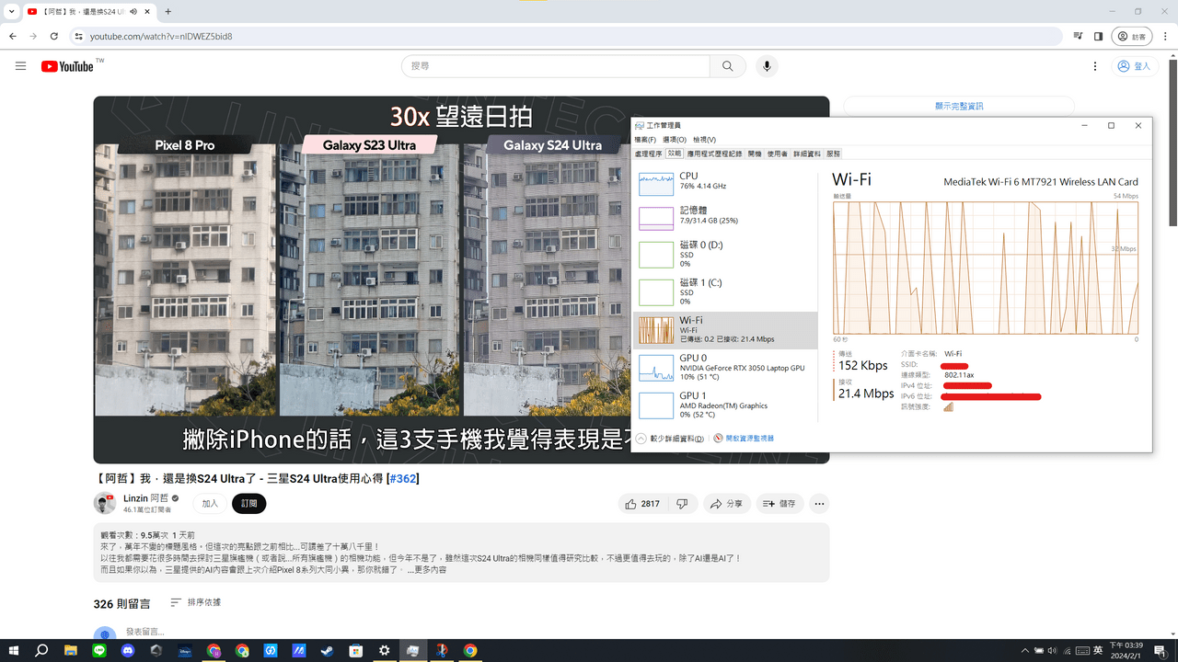Focus the YouTube search box
This screenshot has height=662, width=1178.
point(556,66)
